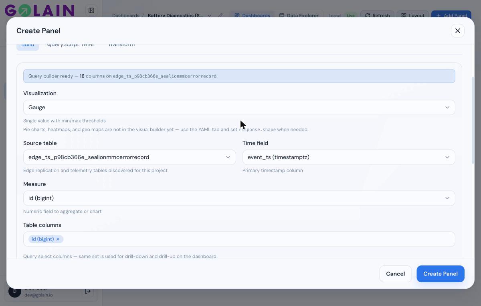Screen dimensions: 481x306
Task: Click 'Single value with min/max thresholds' hint
Action: point(65,120)
